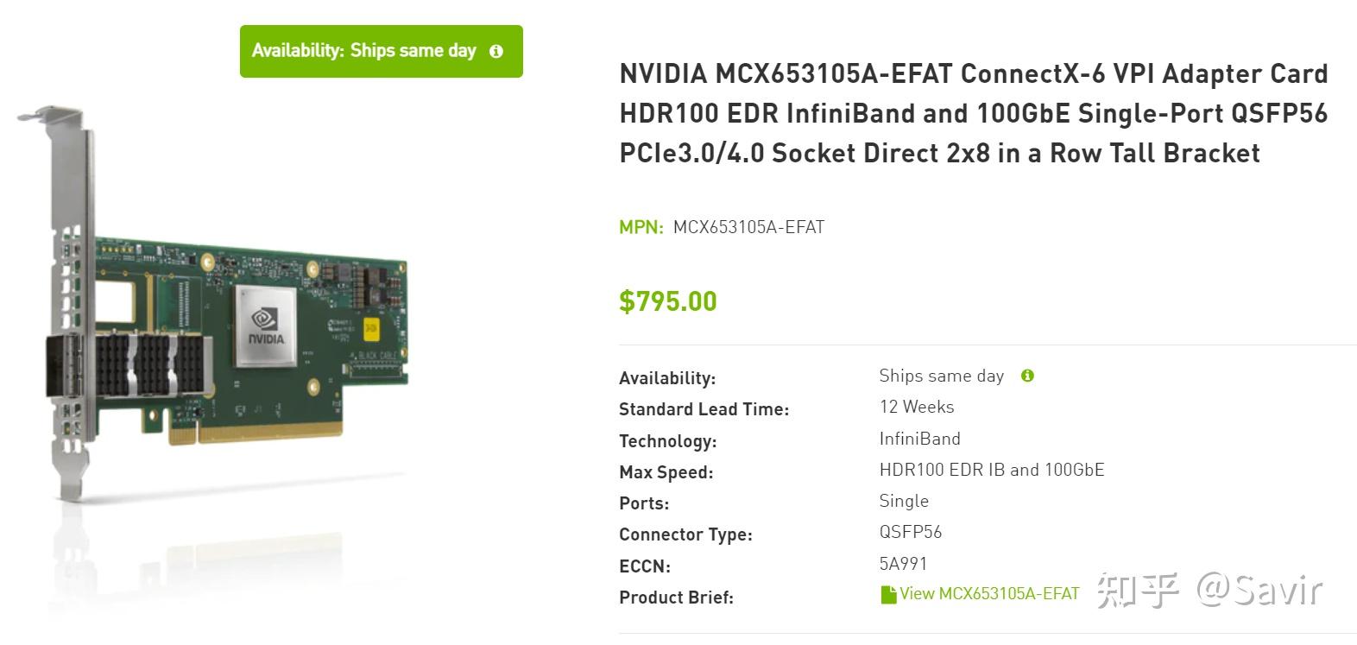Click the 5A991 ECCN value
The height and width of the screenshot is (645, 1357).
click(903, 564)
